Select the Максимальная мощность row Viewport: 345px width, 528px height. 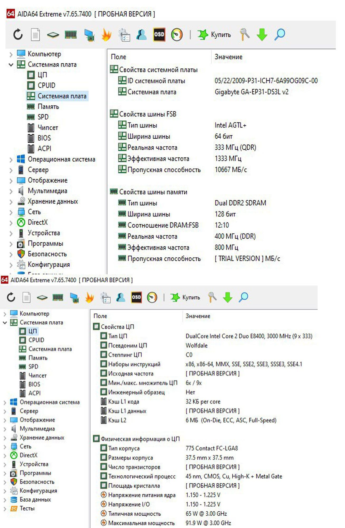coord(166,523)
